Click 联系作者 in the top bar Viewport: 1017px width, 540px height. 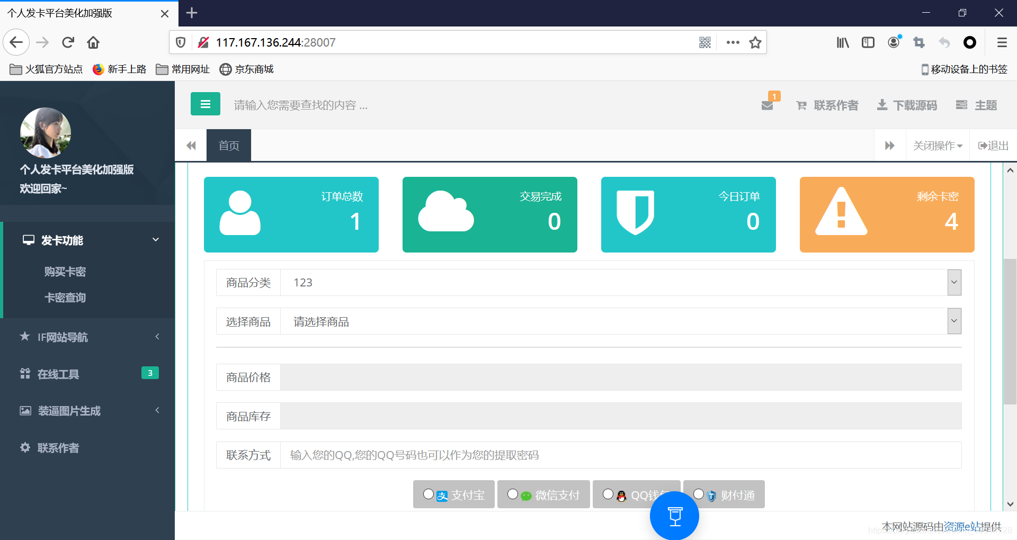(x=827, y=105)
